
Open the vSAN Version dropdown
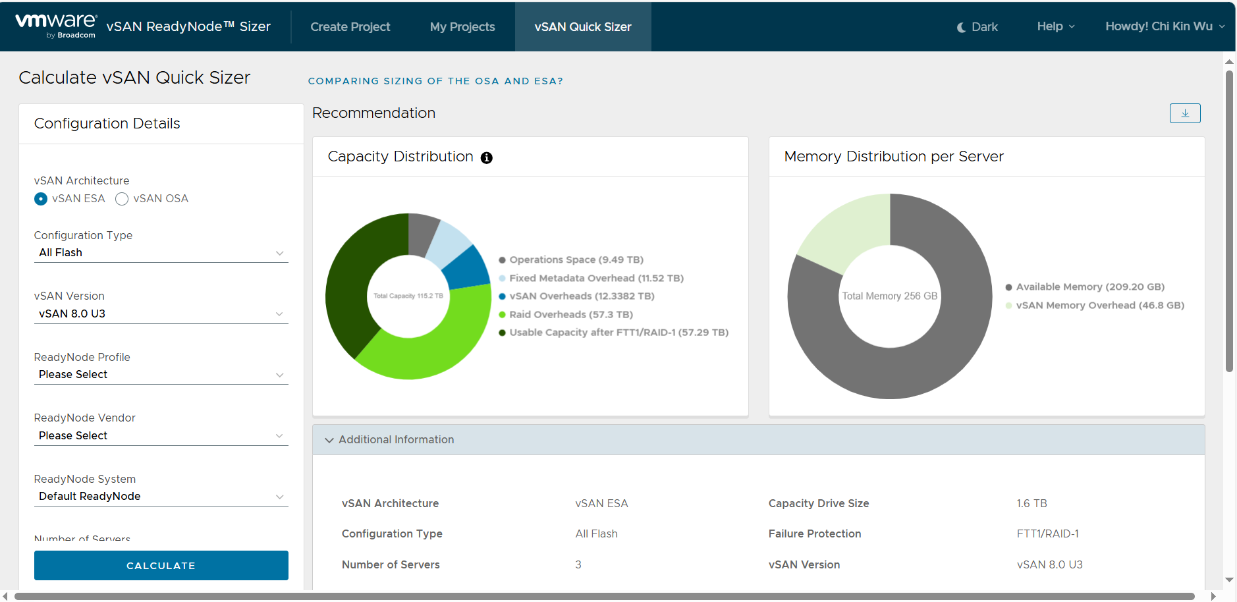[x=161, y=314]
